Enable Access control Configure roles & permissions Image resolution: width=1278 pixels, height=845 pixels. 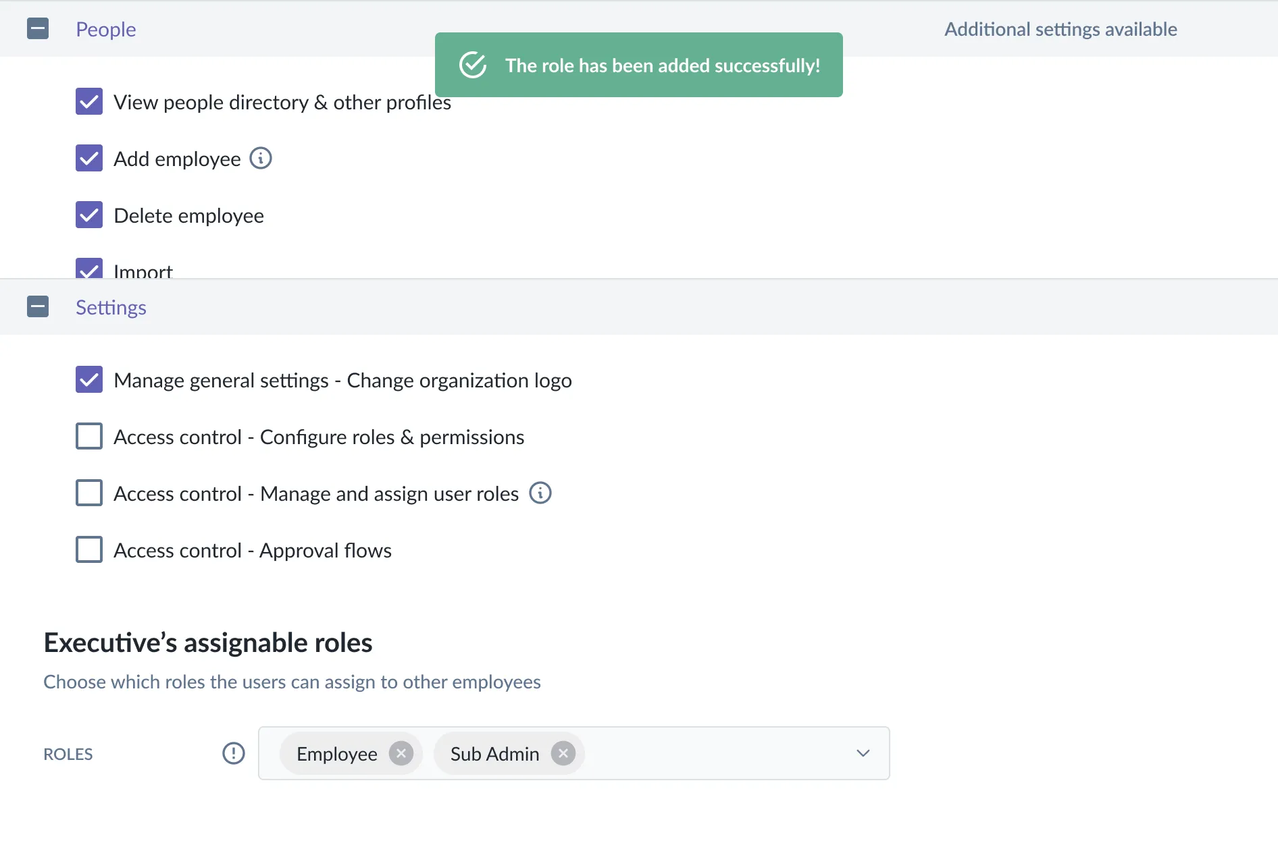(x=89, y=437)
